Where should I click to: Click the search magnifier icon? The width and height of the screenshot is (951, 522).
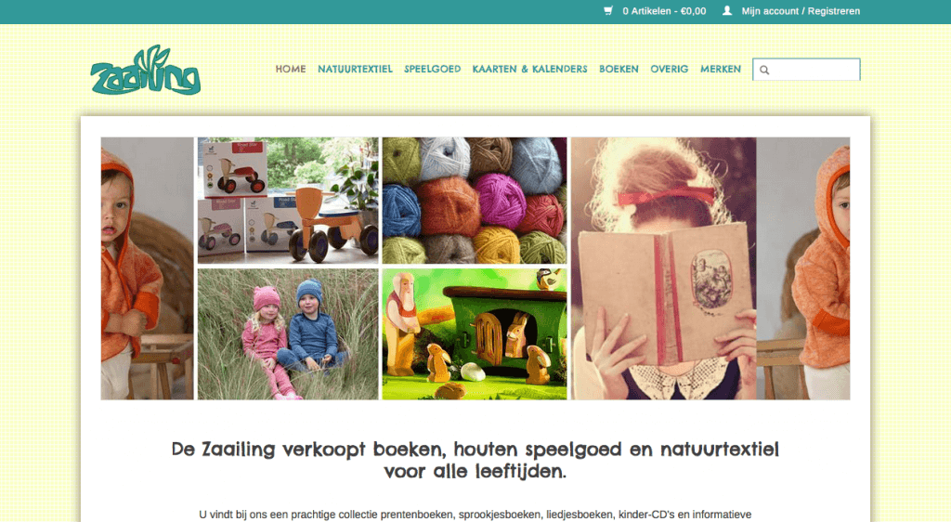coord(764,70)
